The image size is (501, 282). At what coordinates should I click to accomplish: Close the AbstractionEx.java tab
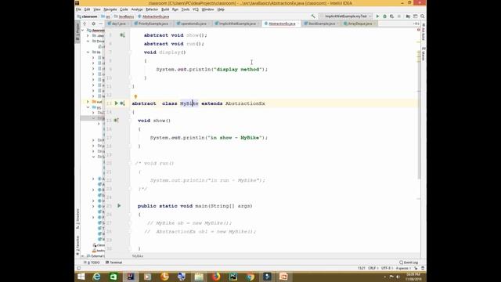[298, 23]
